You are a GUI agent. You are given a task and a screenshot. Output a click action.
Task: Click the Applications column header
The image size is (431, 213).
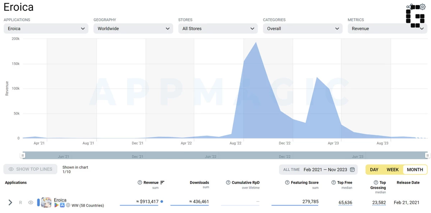coord(16,183)
